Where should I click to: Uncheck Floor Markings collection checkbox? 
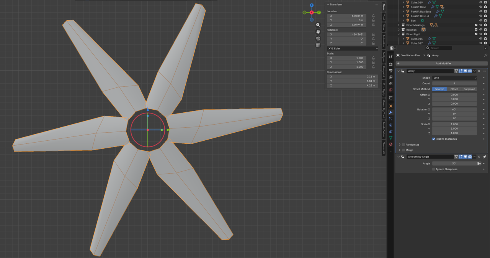click(x=476, y=25)
